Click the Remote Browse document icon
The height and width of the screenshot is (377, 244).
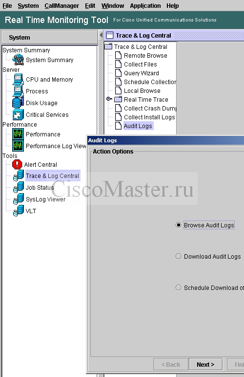coord(118,55)
